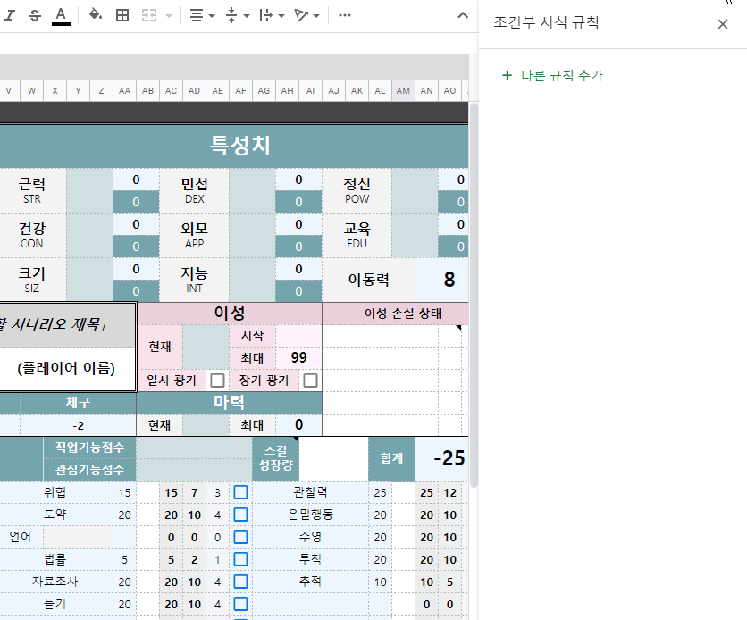Select the (플레이어 이름) cell
This screenshot has width=747, height=620.
(68, 369)
